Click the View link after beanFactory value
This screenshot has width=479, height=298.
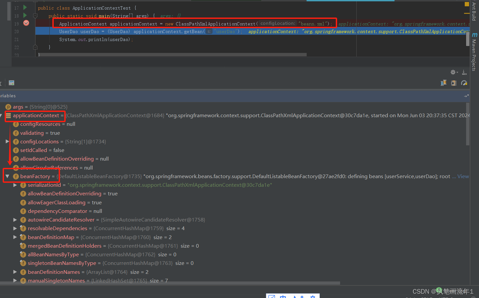point(463,176)
